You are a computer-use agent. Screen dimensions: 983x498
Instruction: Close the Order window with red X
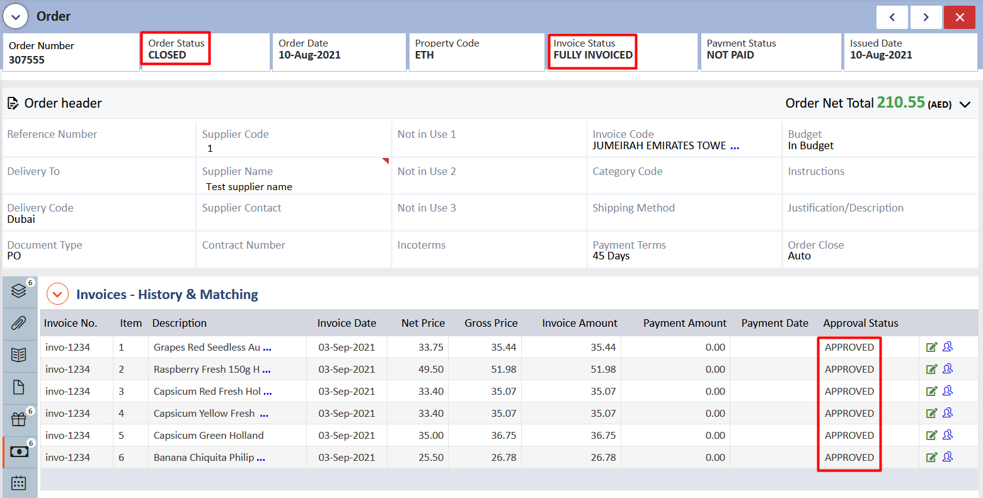960,17
